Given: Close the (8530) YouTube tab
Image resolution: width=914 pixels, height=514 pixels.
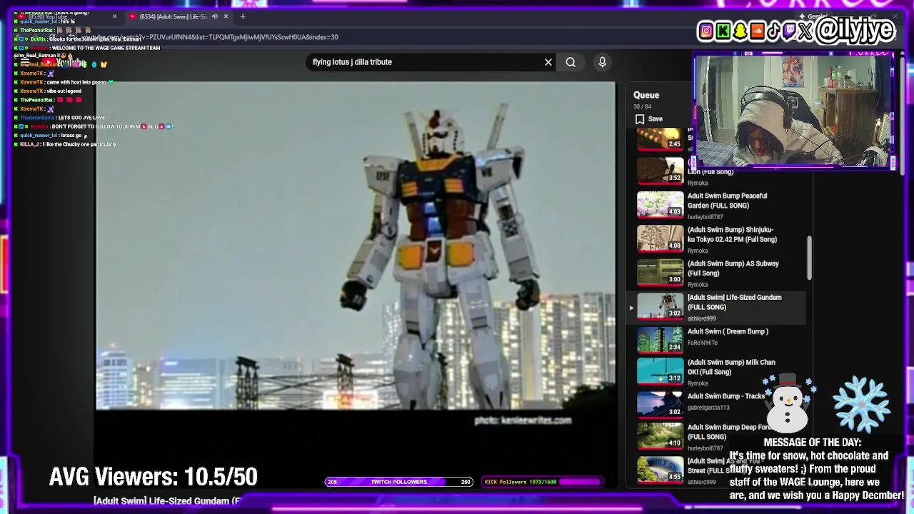Looking at the screenshot, I should tap(114, 16).
